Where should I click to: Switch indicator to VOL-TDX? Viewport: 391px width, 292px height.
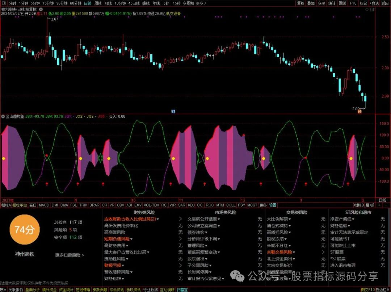151,205
